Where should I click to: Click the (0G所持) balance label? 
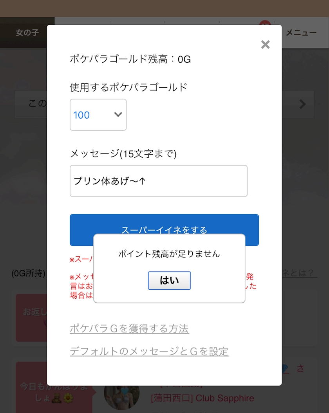(29, 273)
